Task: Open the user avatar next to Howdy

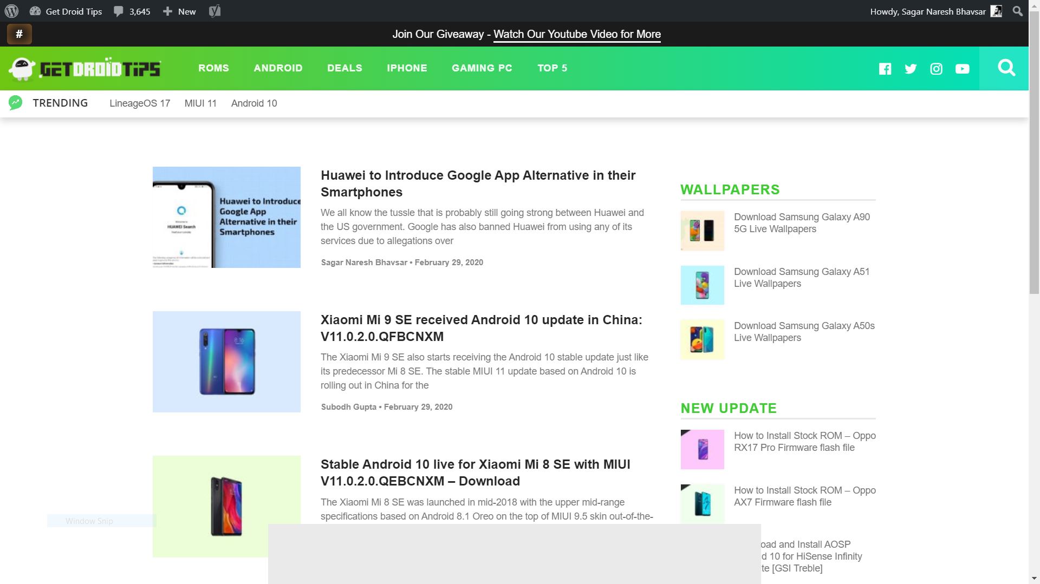Action: [x=996, y=11]
